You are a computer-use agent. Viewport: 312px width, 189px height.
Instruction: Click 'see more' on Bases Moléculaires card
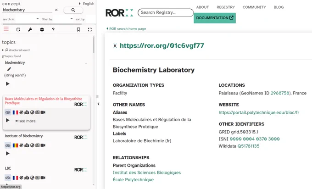click(26, 121)
